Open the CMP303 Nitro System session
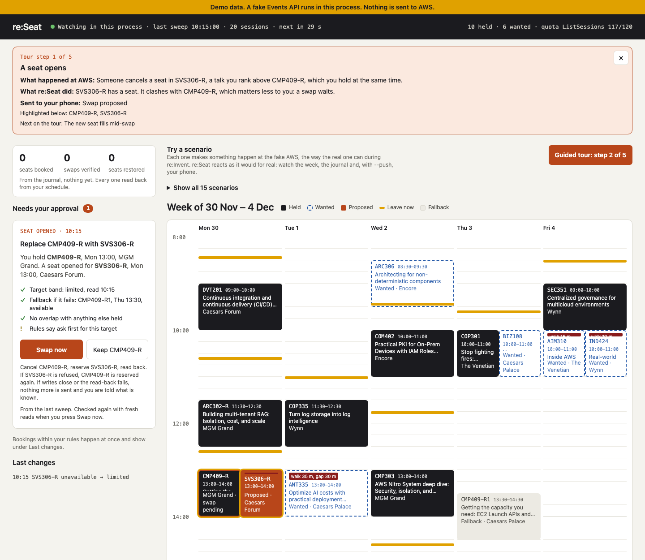645x560 pixels. (413, 493)
